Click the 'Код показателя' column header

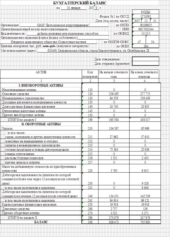coord(90,74)
